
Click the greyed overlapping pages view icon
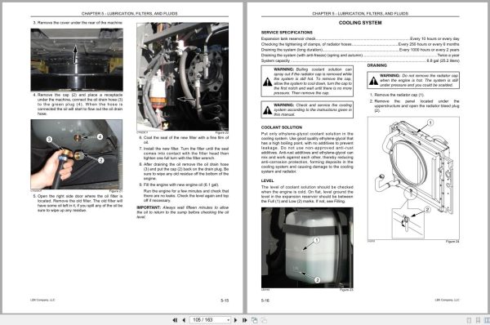tap(264, 320)
